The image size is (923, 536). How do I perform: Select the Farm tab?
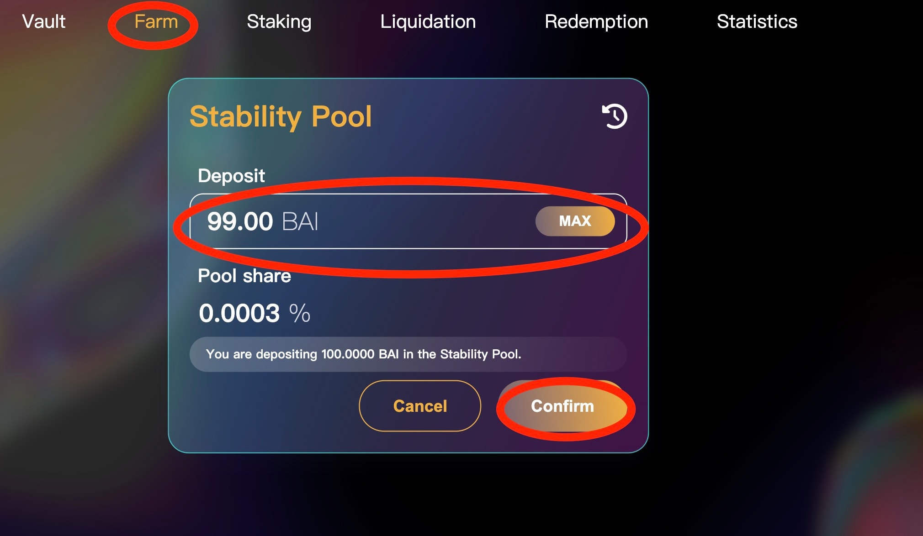pos(156,21)
